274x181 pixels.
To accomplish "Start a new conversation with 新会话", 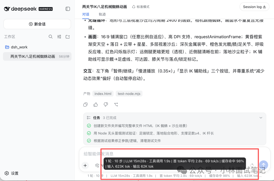I will click(x=37, y=24).
